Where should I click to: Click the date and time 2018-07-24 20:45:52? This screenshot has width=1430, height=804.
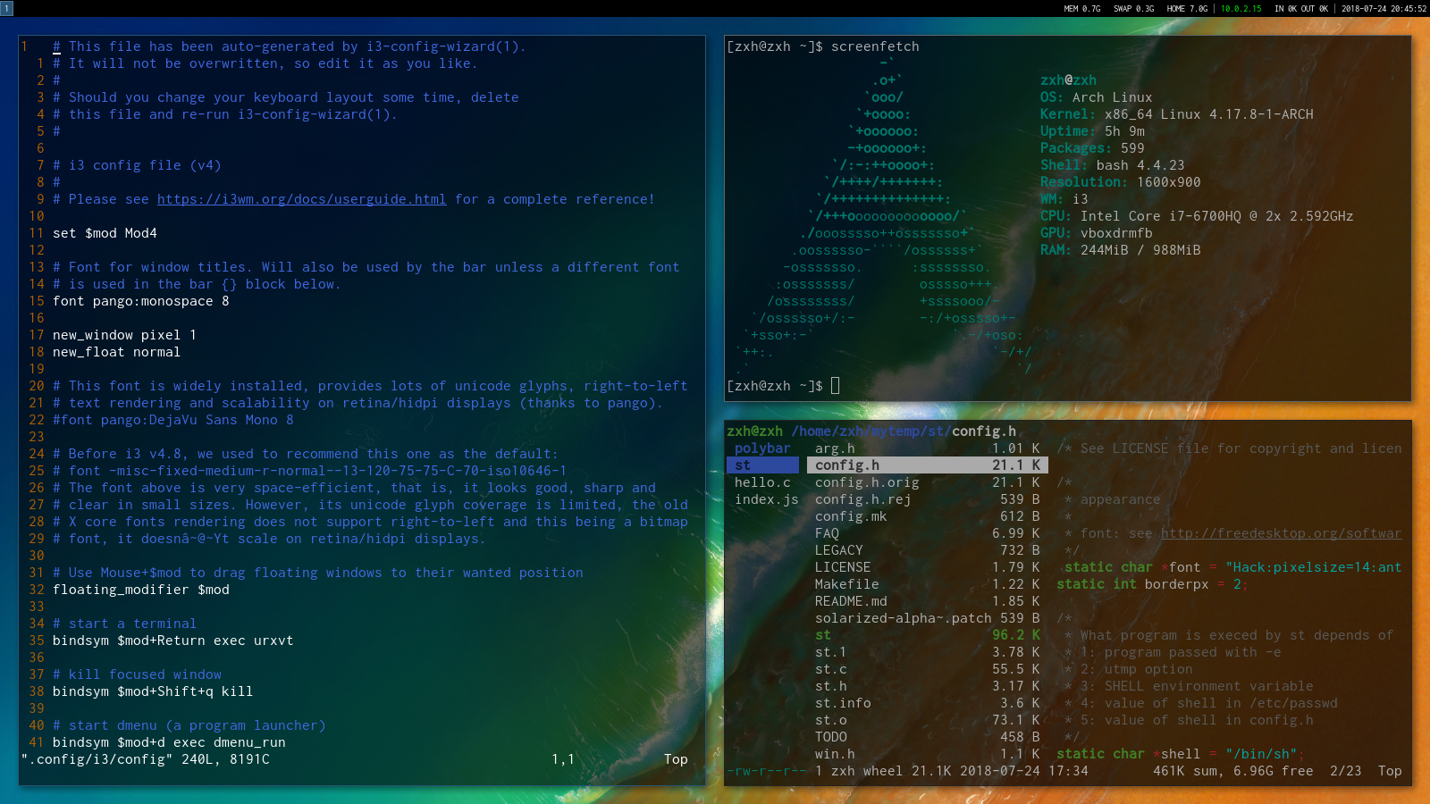coord(1384,9)
